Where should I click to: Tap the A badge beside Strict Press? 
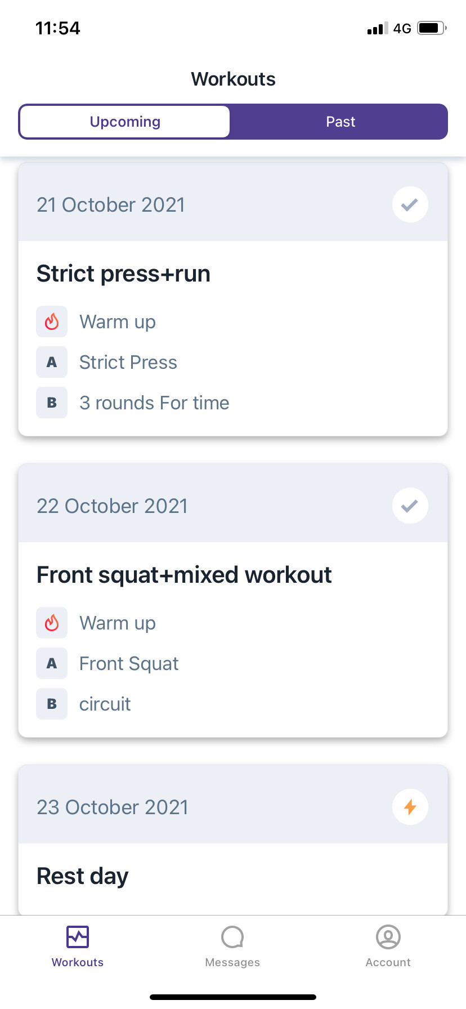[x=52, y=362]
